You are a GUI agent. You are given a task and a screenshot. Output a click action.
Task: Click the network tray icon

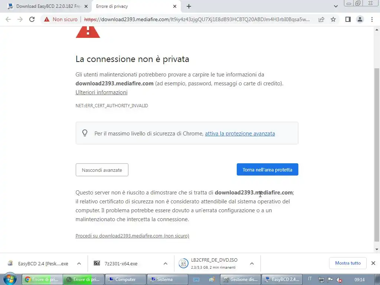pos(321,280)
